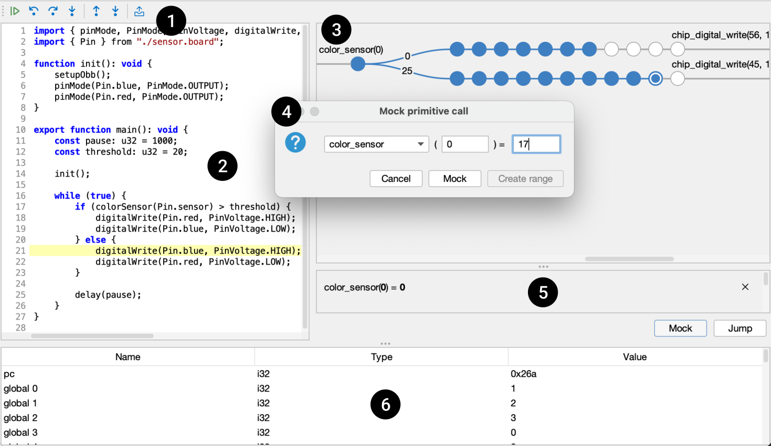Click the first filled node on branch 25

point(457,79)
